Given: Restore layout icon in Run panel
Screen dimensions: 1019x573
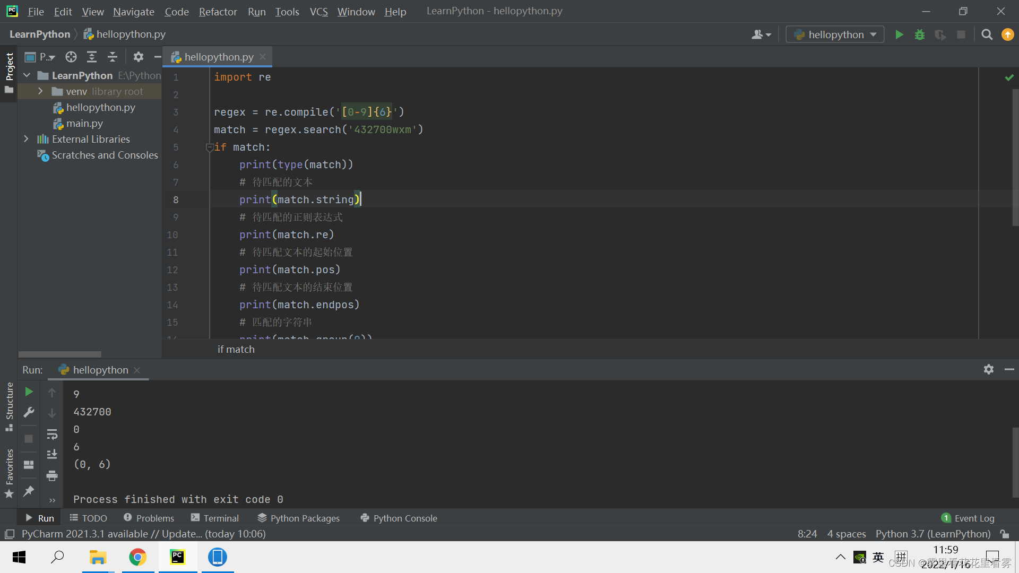Looking at the screenshot, I should pos(29,465).
